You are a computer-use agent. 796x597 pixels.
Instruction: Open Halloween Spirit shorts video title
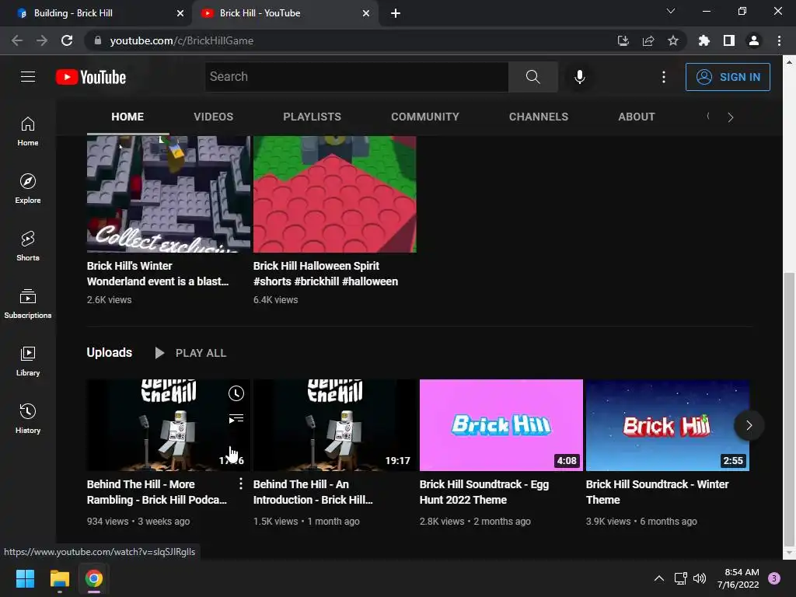326,274
